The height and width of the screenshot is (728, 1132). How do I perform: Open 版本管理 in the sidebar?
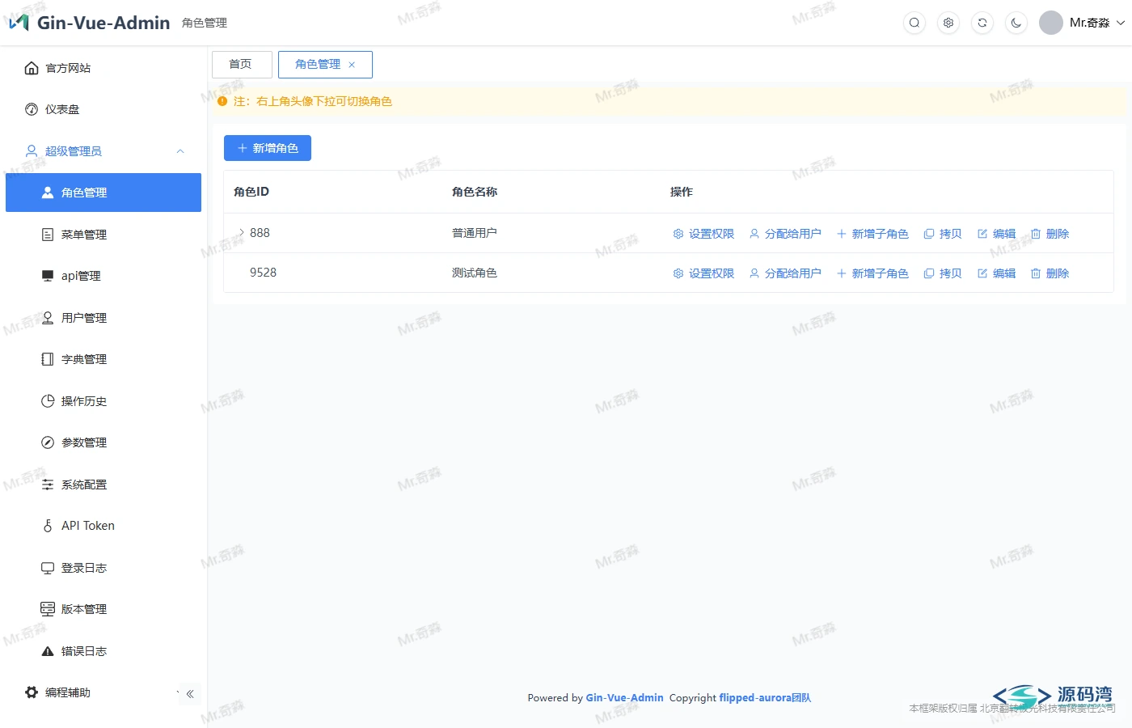pos(103,609)
